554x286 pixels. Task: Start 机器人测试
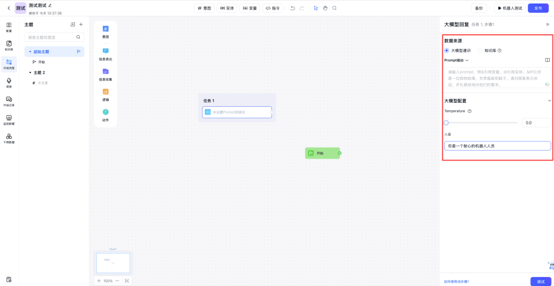tap(510, 8)
